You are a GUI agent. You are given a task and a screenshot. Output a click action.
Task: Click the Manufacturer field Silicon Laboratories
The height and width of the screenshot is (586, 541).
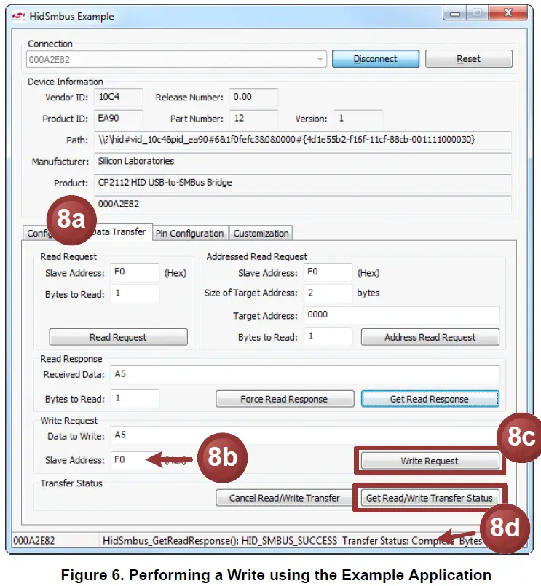(302, 162)
